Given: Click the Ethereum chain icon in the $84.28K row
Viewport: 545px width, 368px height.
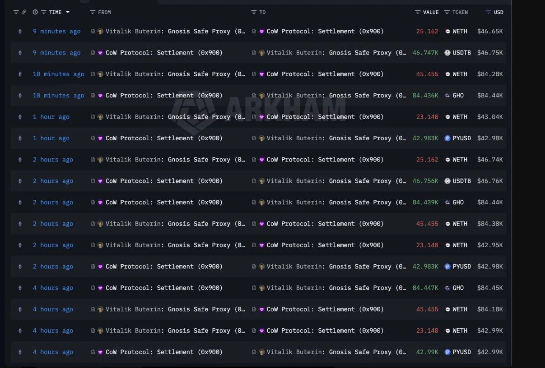Looking at the screenshot, I should 19,74.
